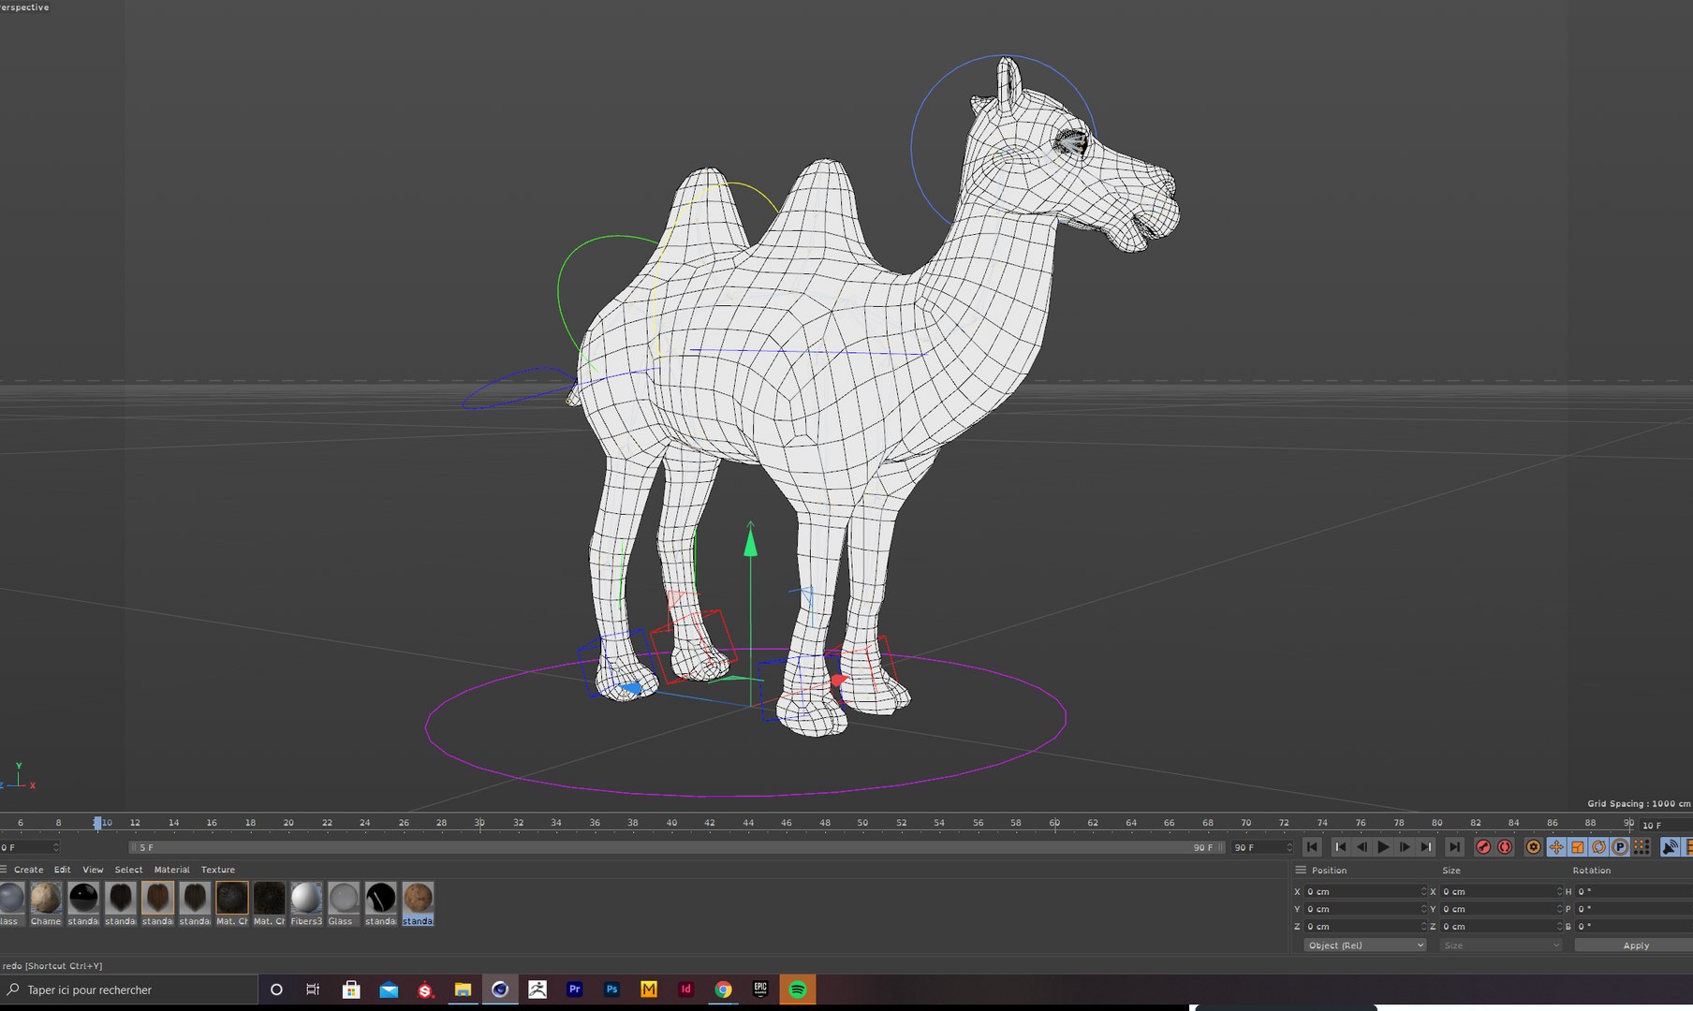Open material manager hamburger menu
1693x1011 pixels.
tap(4, 869)
